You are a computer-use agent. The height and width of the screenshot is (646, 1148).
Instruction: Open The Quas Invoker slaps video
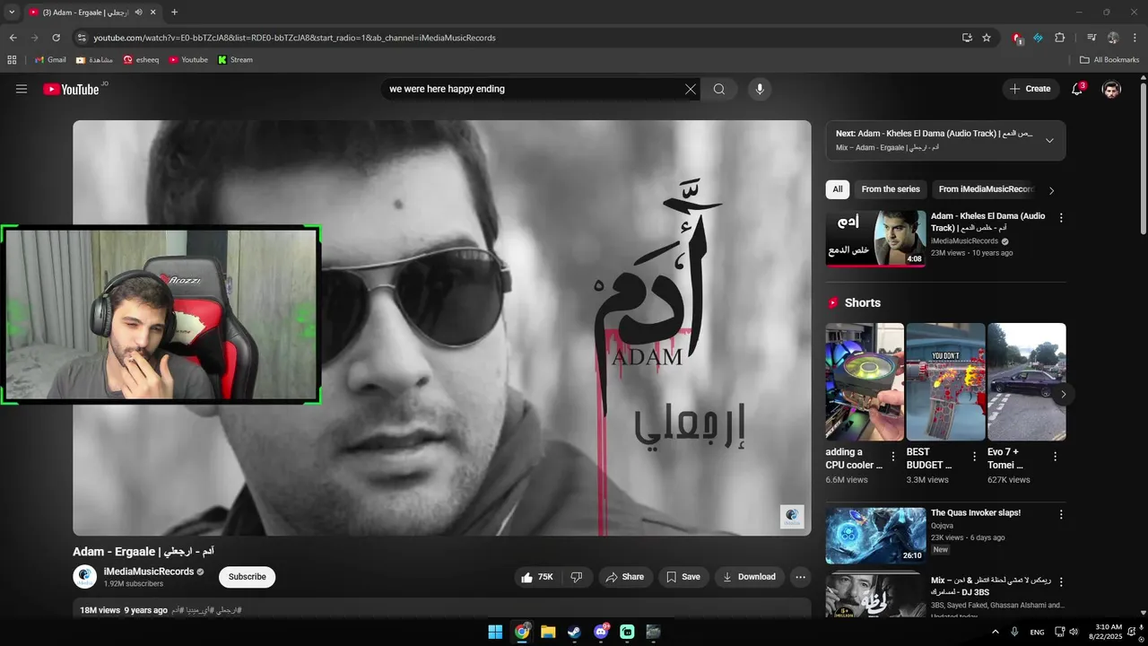tap(876, 536)
